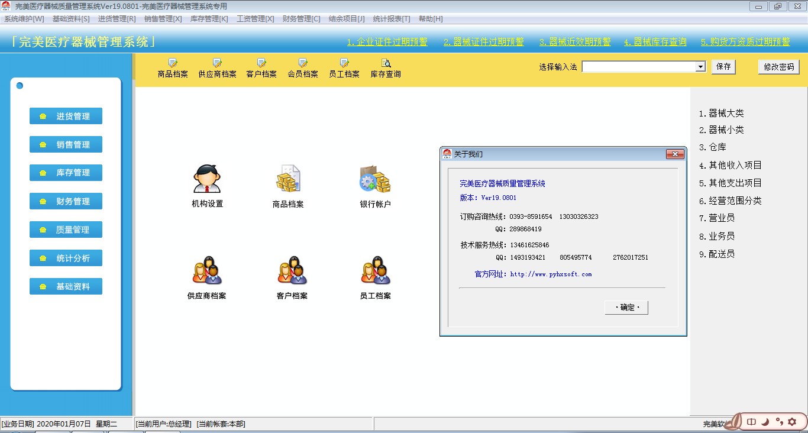Viewport: 808px width, 433px height.
Task: Open the 机构设置 icon with businessman
Action: tap(206, 179)
